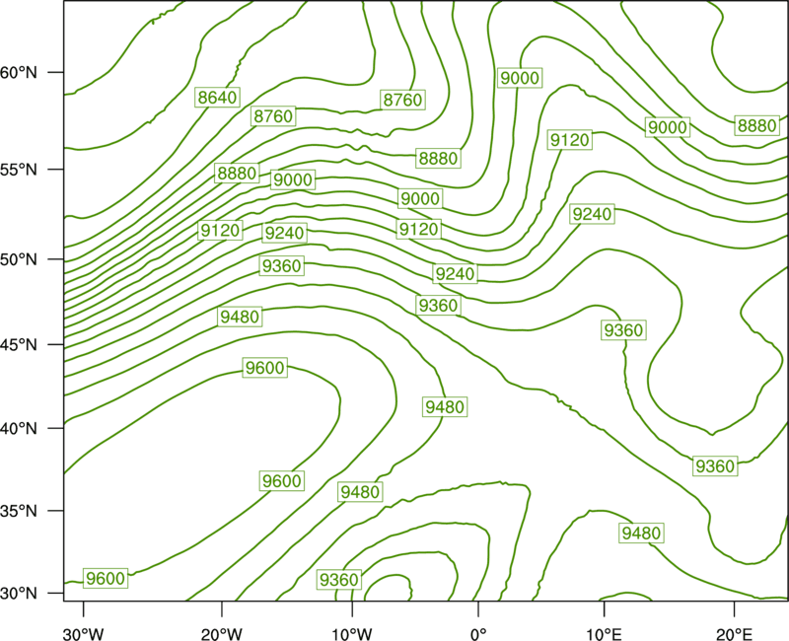Viewport: 789px width, 641px height.
Task: Click the 50°N latitude axis label
Action: 19,259
